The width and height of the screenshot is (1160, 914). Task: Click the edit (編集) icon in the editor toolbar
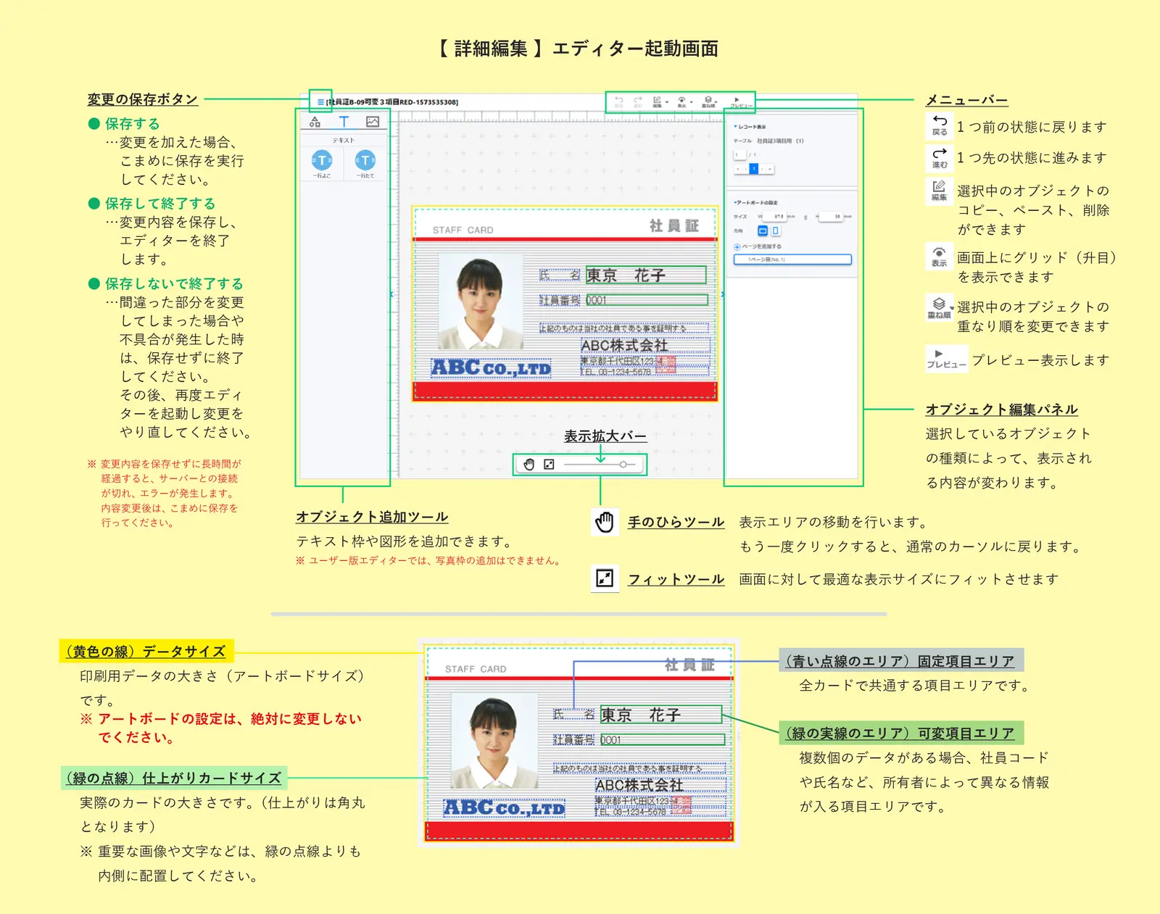657,100
